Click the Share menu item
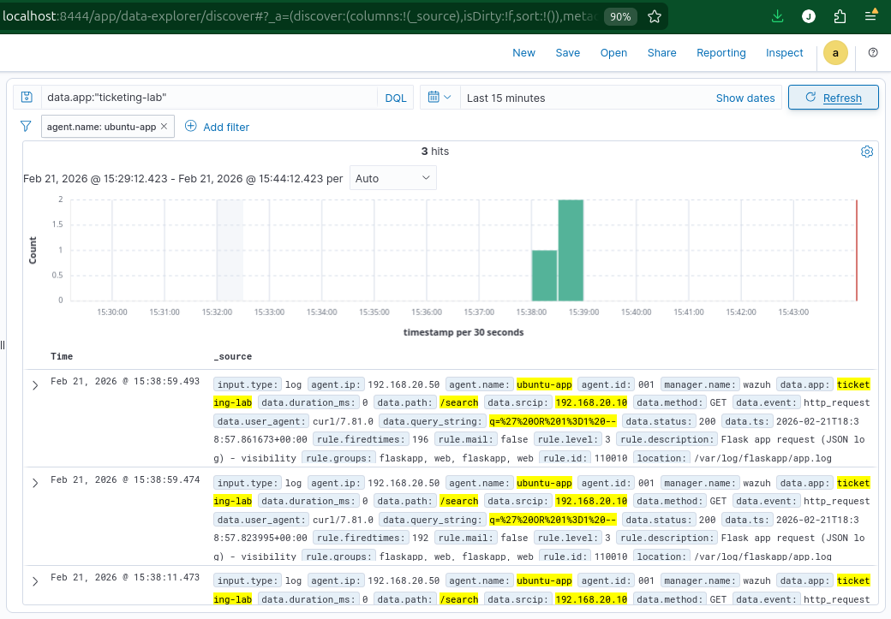 coord(662,53)
